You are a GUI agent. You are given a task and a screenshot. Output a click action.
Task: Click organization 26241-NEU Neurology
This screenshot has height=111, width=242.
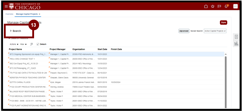82,64
